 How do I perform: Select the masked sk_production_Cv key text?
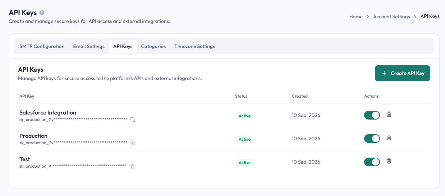coord(73,143)
